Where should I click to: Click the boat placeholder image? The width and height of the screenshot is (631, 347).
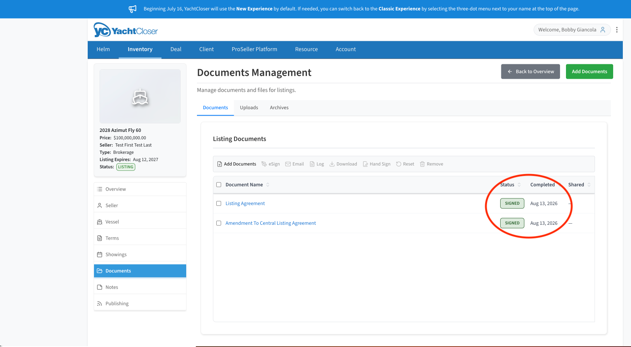coord(140,96)
